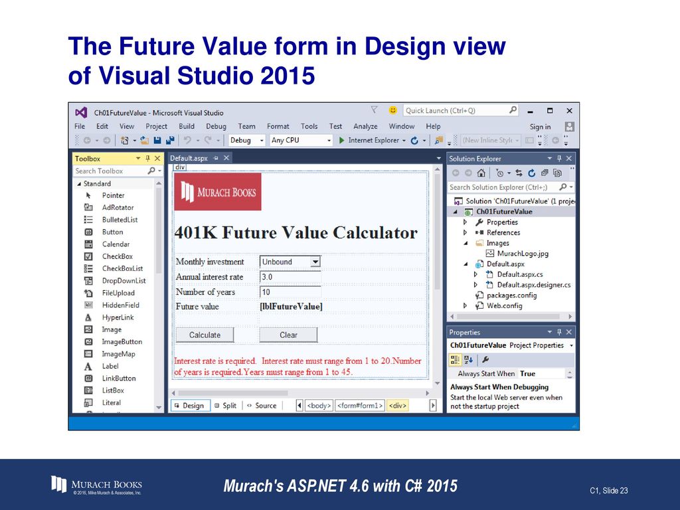This screenshot has width=680, height=510.
Task: Click the Property Pages wrench icon
Action: coord(485,359)
